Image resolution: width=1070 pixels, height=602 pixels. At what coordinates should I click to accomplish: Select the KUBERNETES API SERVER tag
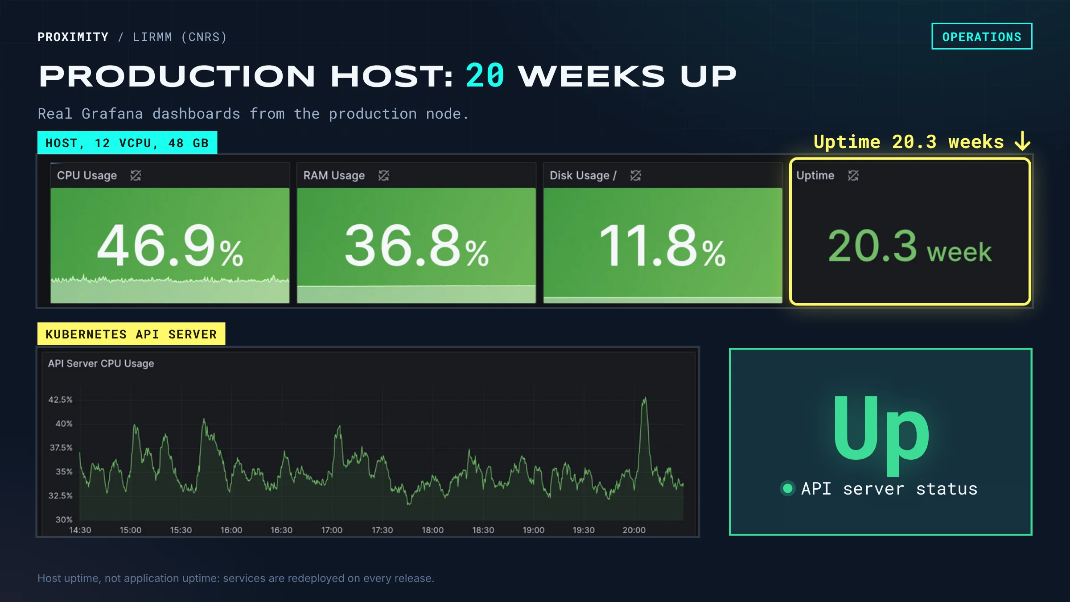[x=131, y=334]
